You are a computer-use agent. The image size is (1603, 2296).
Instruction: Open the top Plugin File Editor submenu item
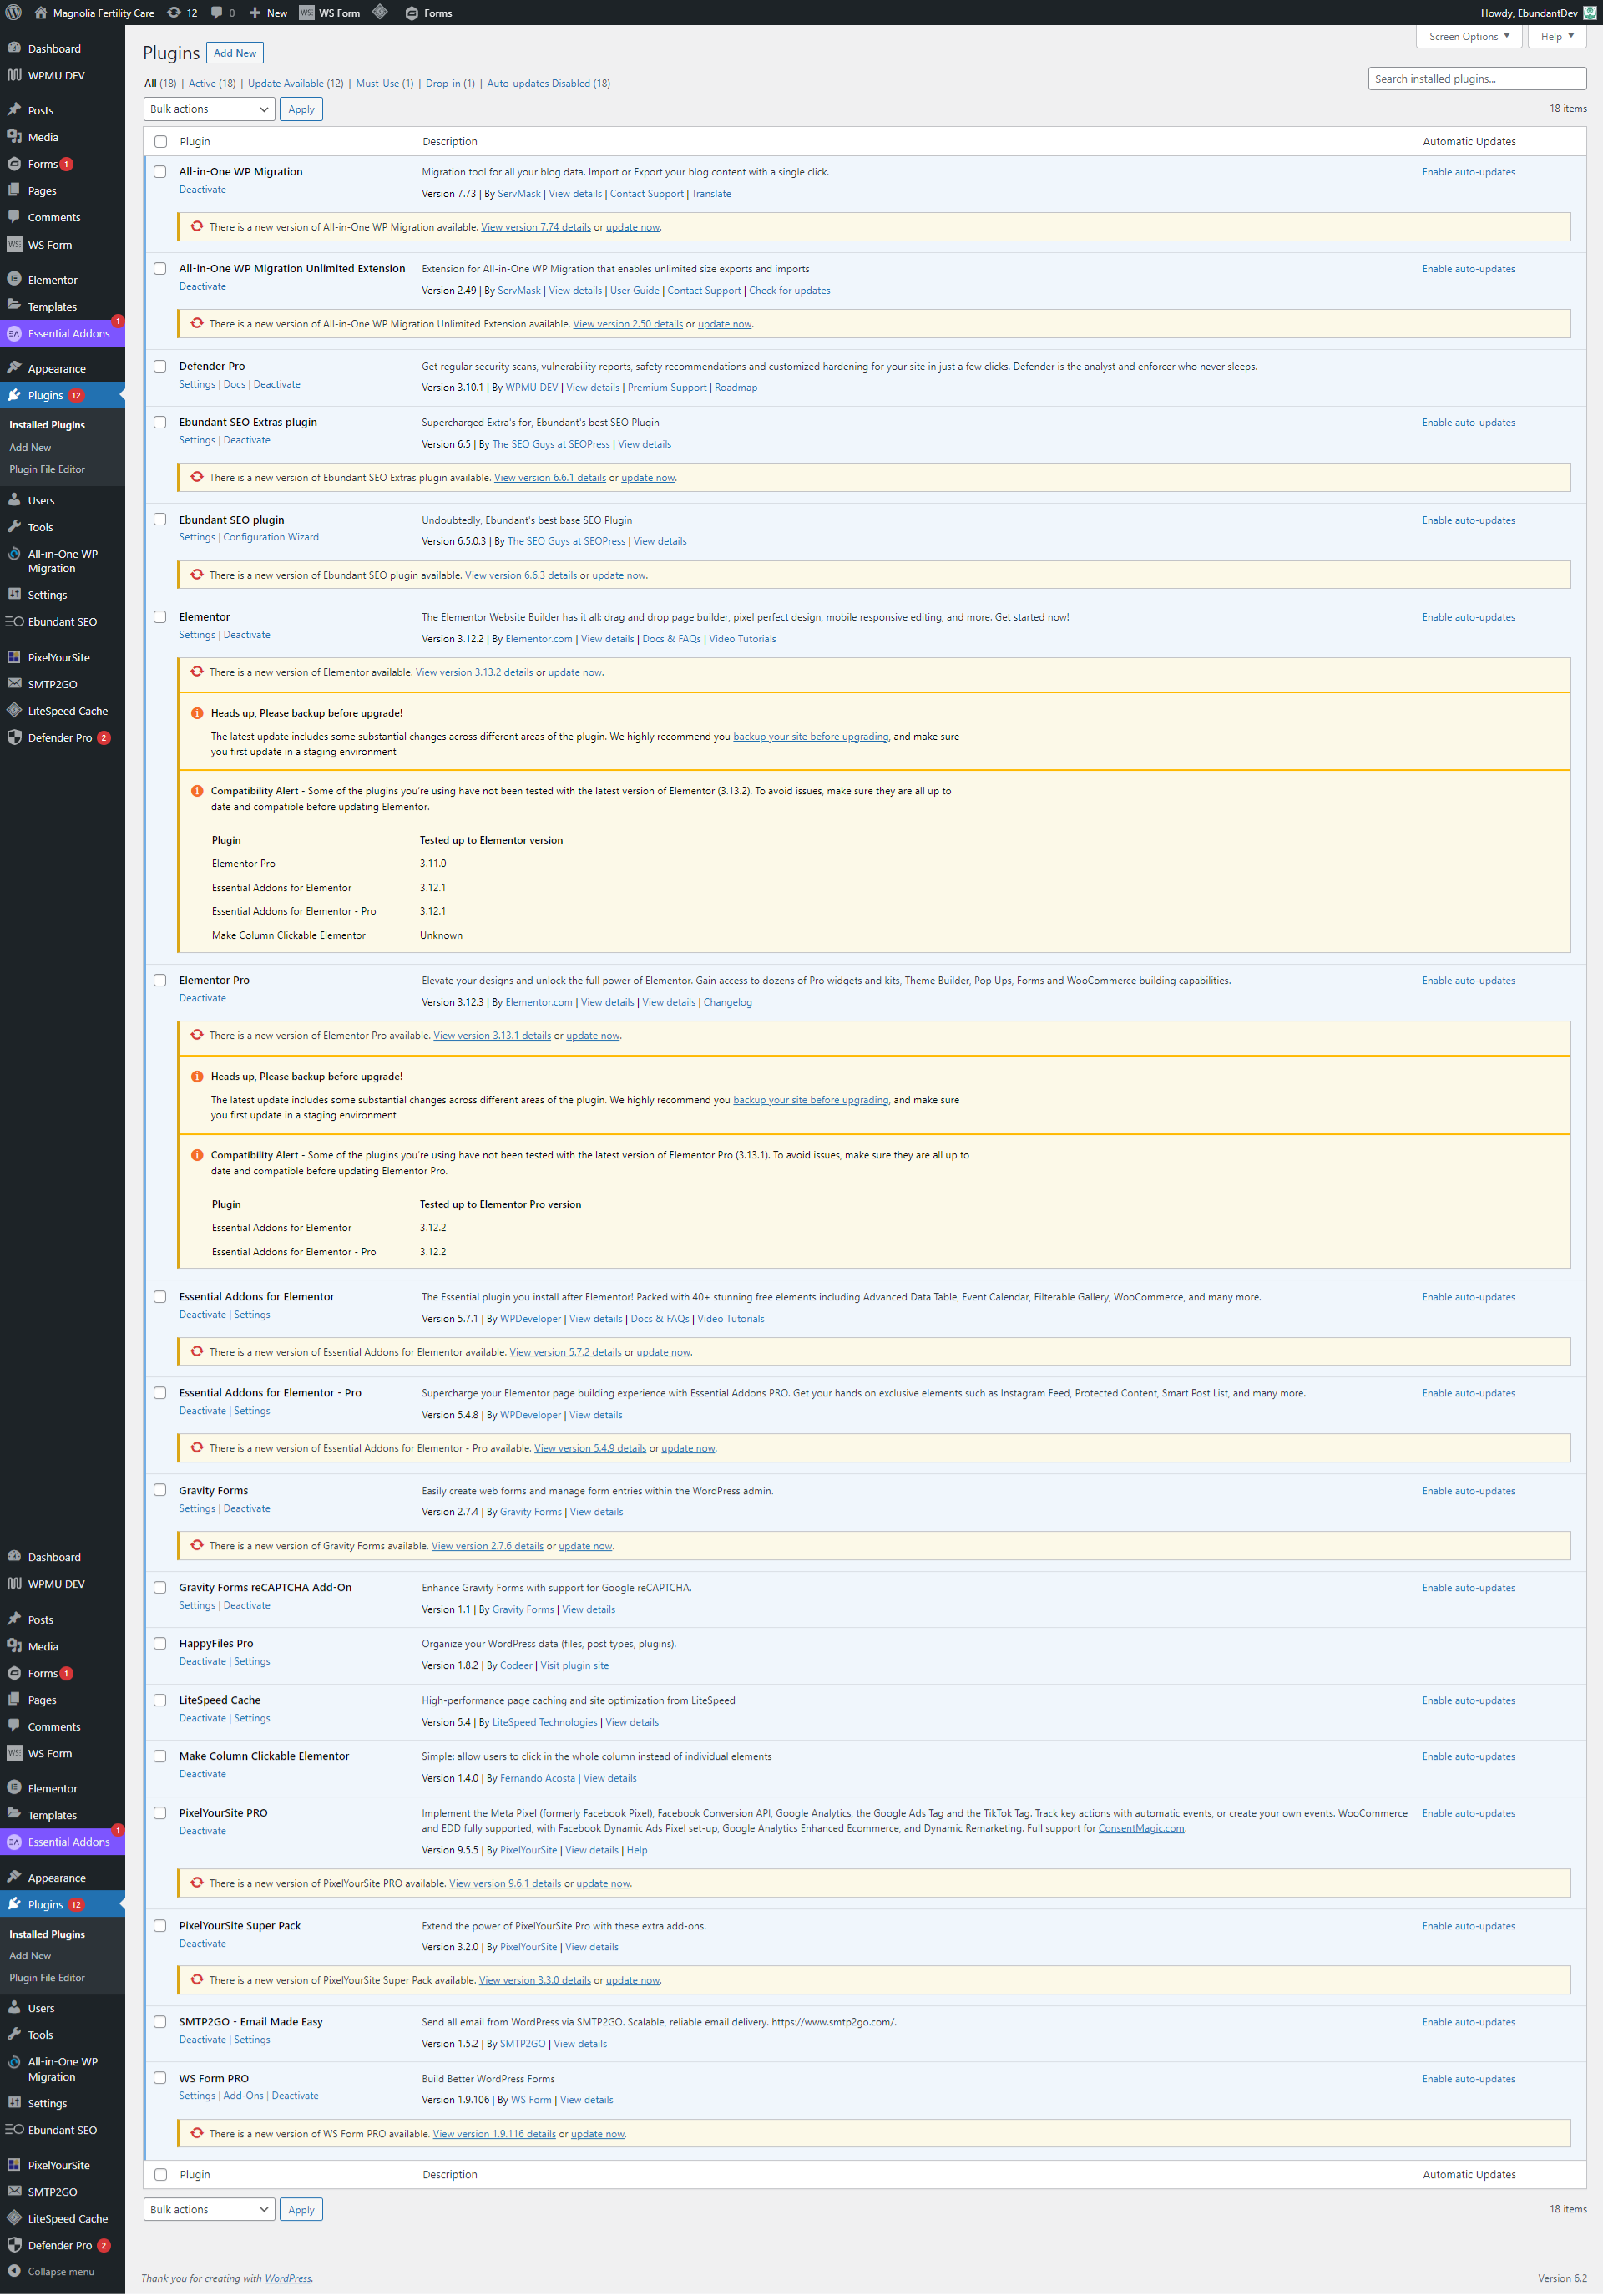[x=47, y=469]
